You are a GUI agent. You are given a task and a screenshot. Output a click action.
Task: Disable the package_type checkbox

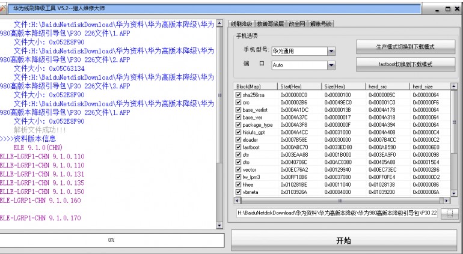pyautogui.click(x=238, y=125)
